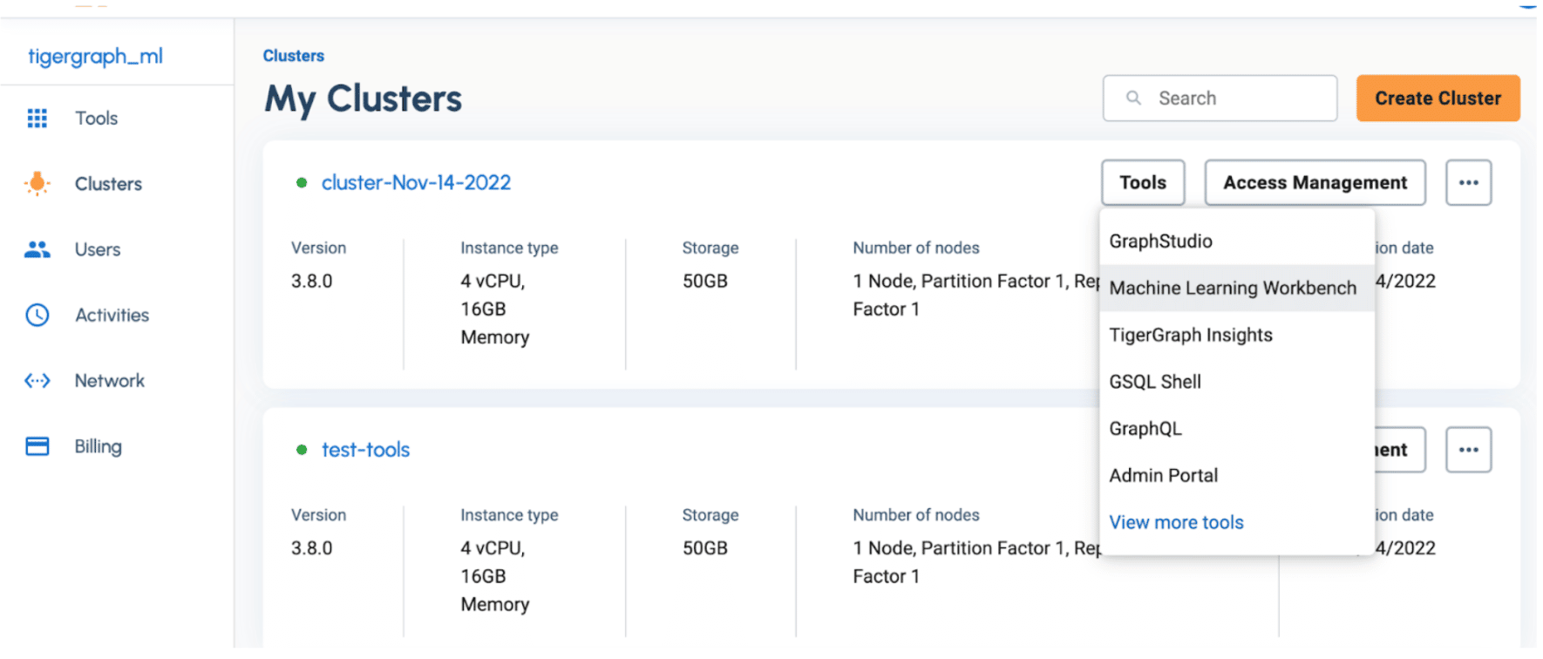Viewport: 1543px width, 659px height.
Task: Open the cluster-Nov-14-2022 link
Action: [x=416, y=182]
